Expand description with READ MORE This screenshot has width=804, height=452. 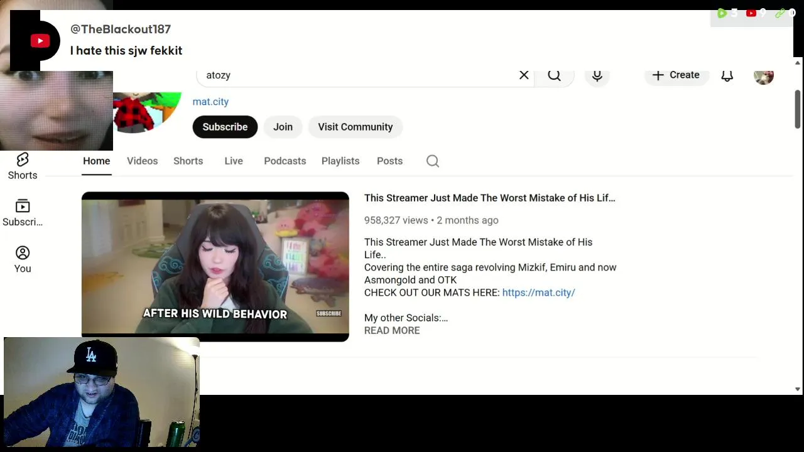(x=392, y=331)
